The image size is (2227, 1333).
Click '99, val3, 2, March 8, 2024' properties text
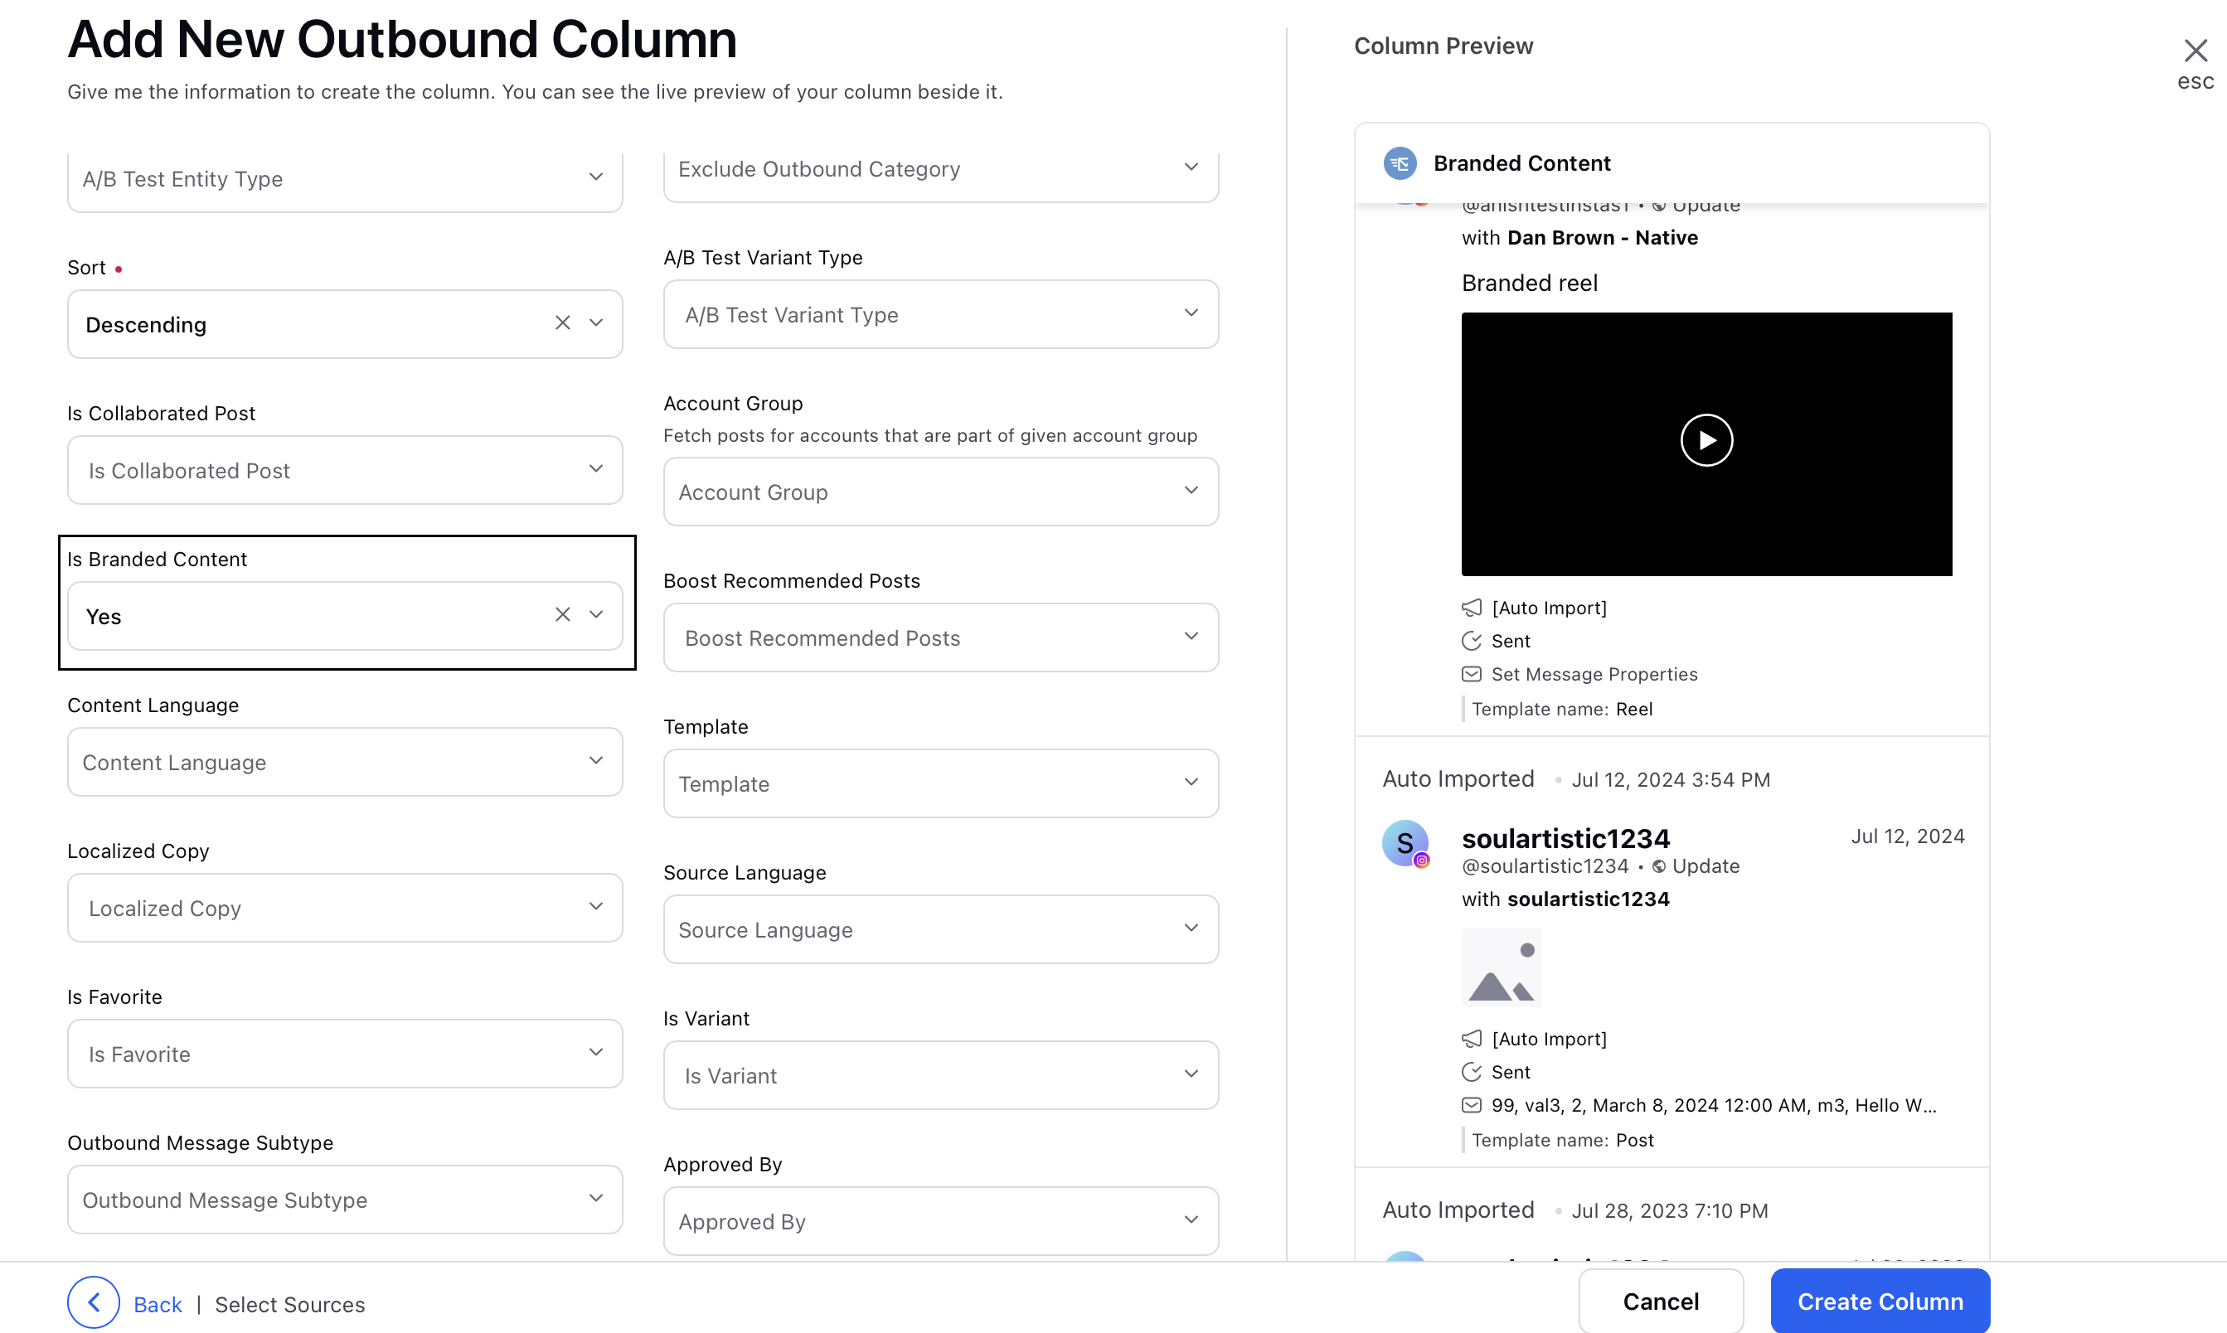click(1713, 1106)
